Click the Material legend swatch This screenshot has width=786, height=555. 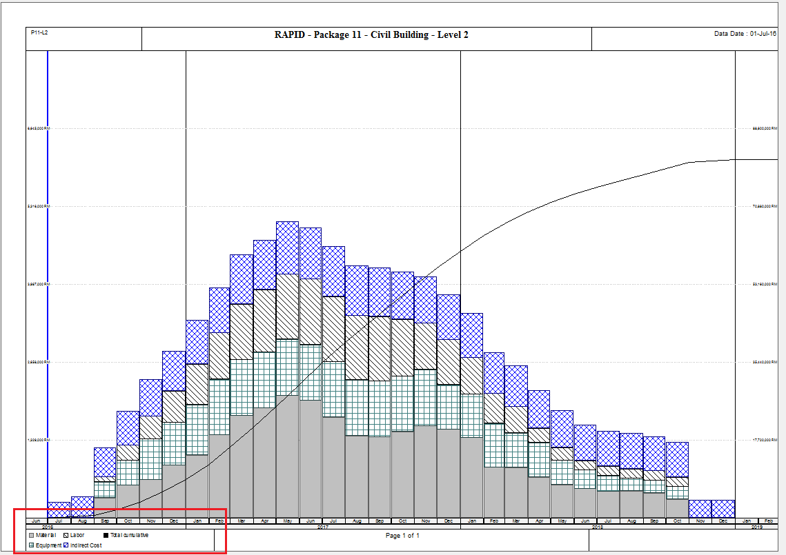tap(31, 535)
